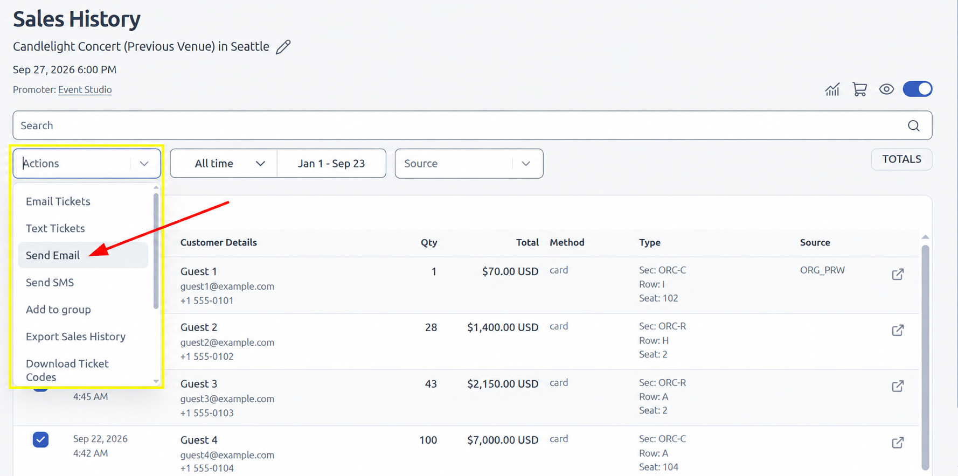Click the Actions menu scrollbar thumb
Image resolution: width=958 pixels, height=476 pixels.
coord(156,251)
